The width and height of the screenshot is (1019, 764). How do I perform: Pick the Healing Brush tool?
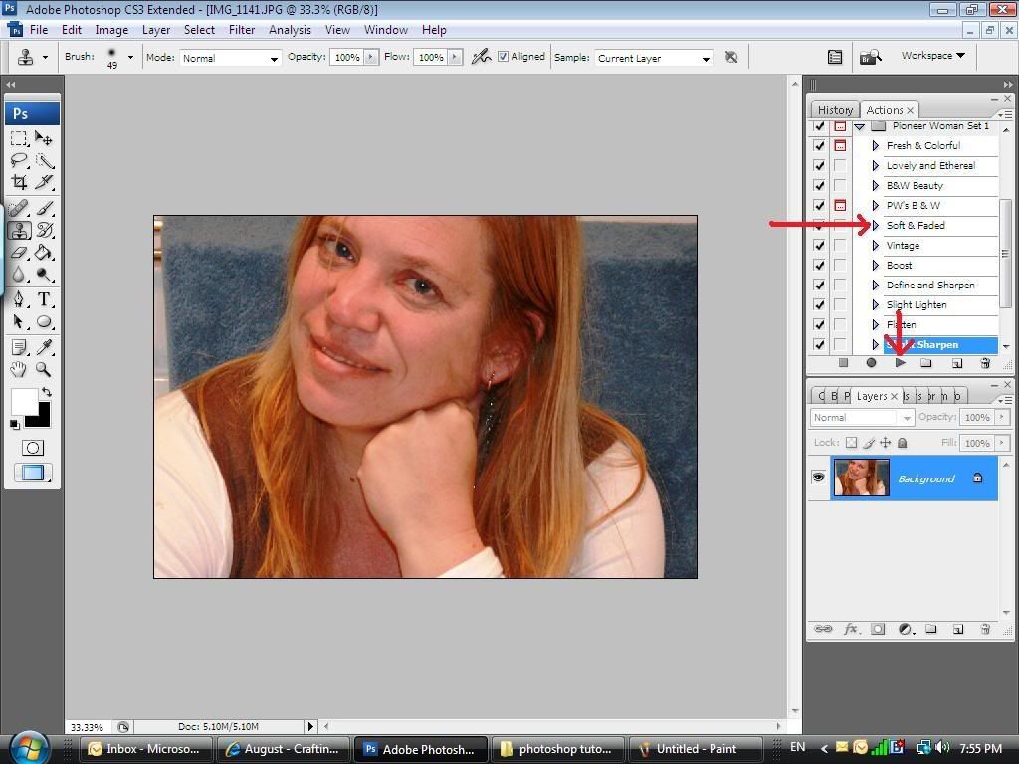pos(19,207)
